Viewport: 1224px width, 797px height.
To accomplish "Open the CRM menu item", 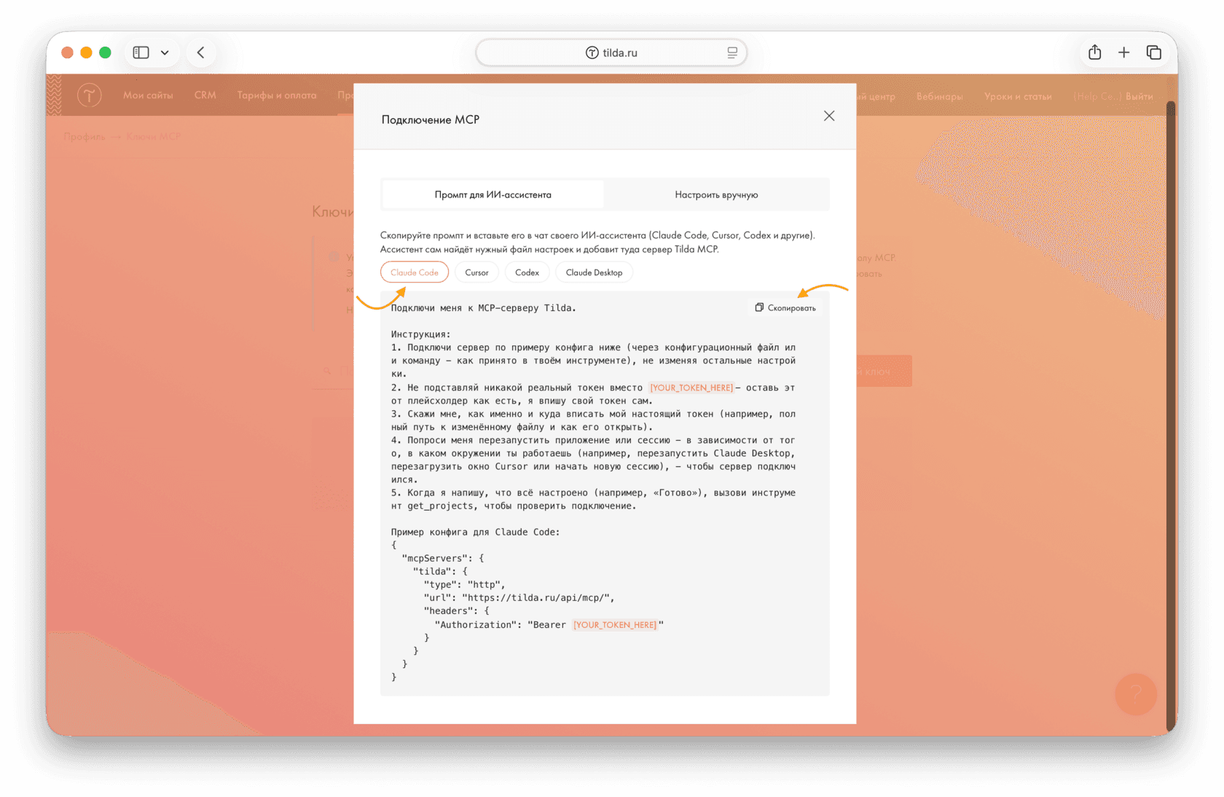I will [x=205, y=95].
